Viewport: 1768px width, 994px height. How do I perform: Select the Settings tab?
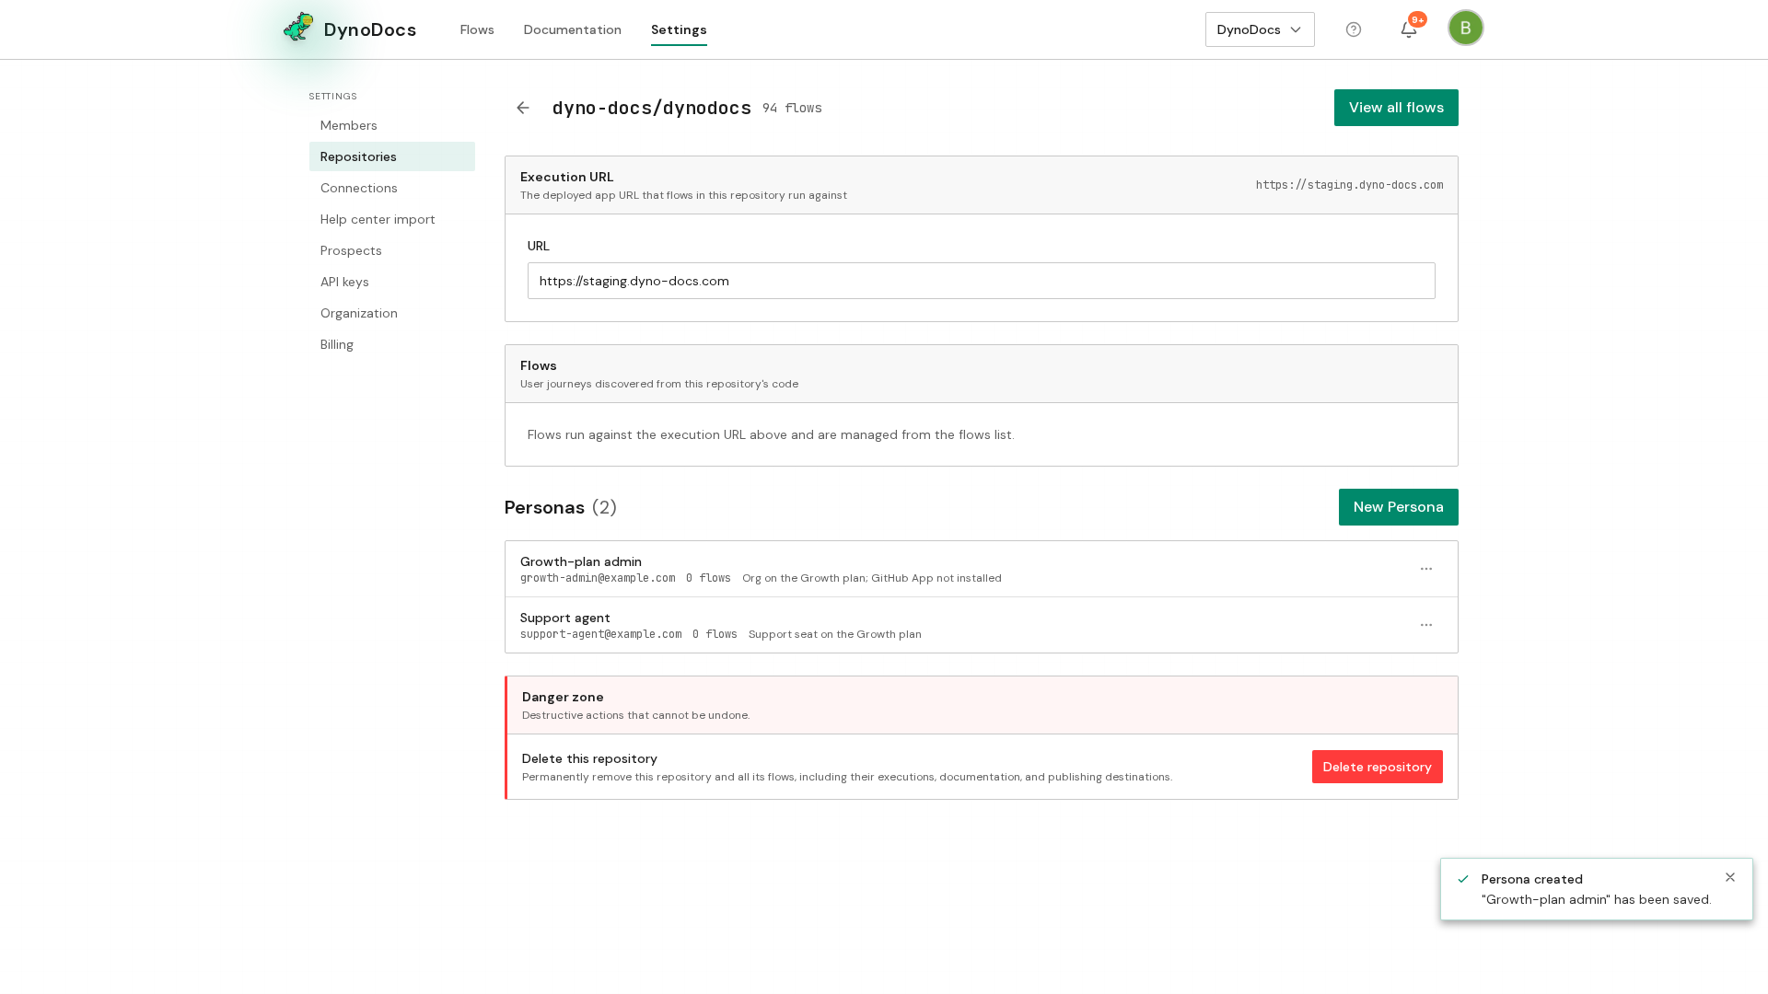click(x=679, y=29)
